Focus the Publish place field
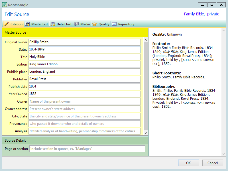 (x=84, y=72)
